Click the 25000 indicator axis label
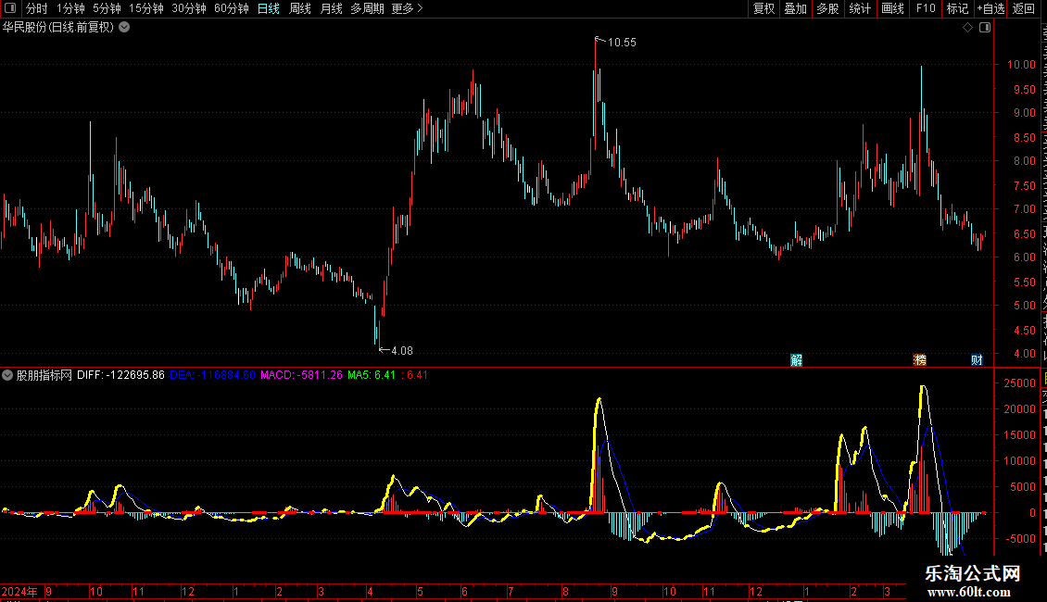Screen dimensions: 1047x602 [x=1019, y=383]
